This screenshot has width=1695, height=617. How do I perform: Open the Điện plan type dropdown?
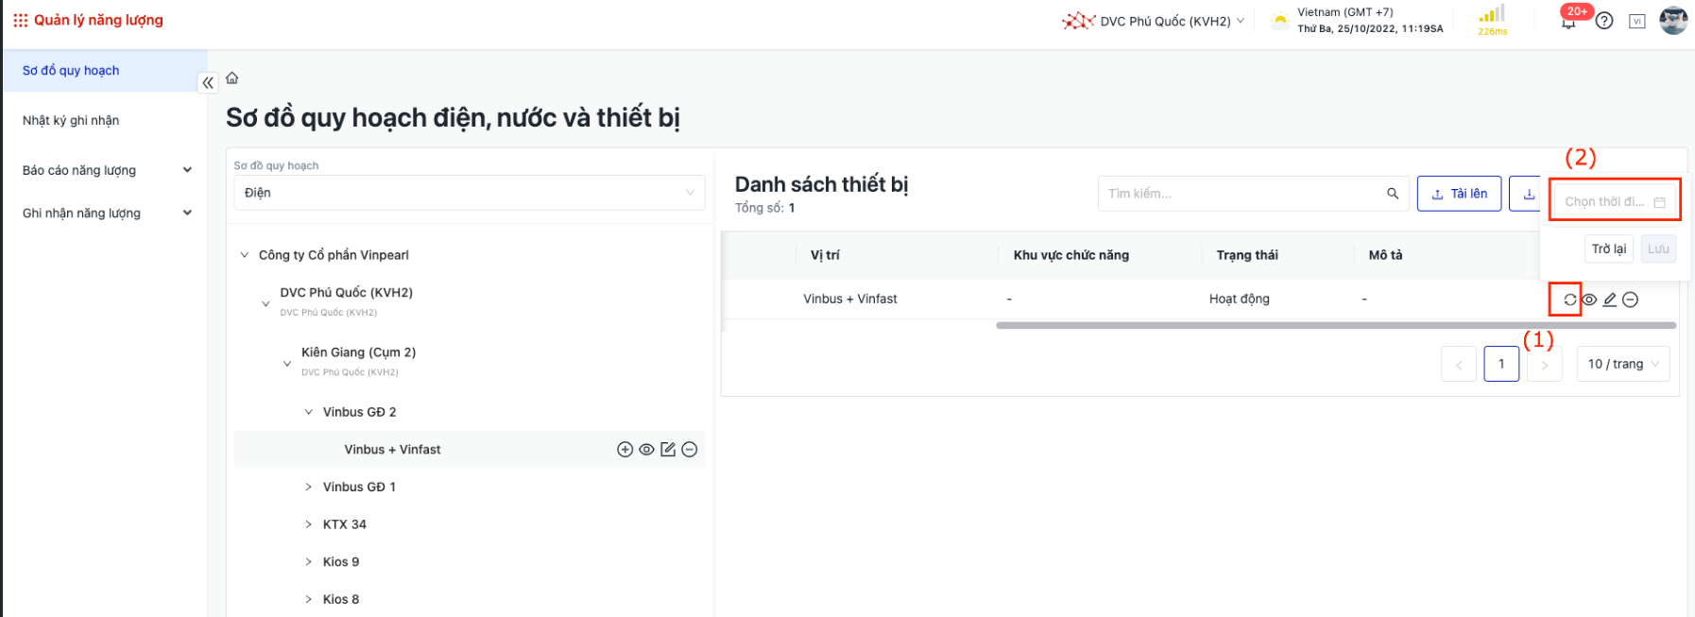[469, 193]
